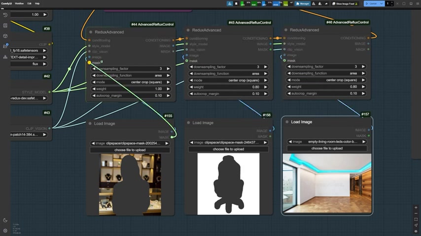Viewport: 421px width, 236px height.
Task: Collapse Load Image node #155 via dot
Action: pos(90,123)
